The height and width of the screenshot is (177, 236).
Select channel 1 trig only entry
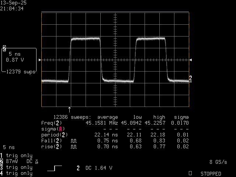click(x=17, y=156)
